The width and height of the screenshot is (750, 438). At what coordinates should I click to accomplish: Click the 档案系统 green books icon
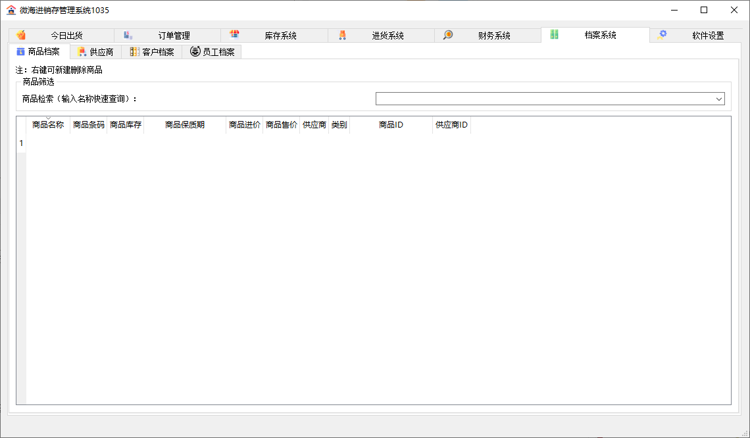(x=555, y=34)
